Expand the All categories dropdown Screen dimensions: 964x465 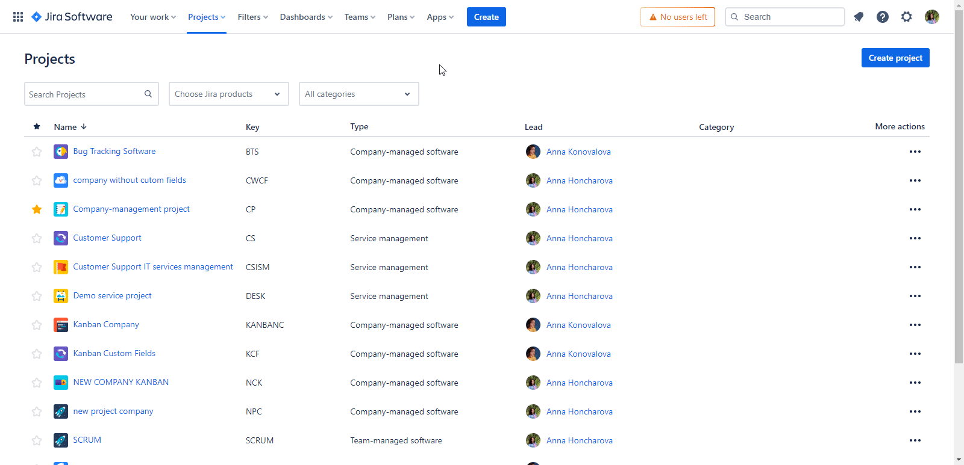(x=358, y=94)
